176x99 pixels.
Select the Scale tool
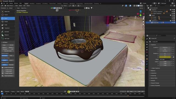coord(8,25)
